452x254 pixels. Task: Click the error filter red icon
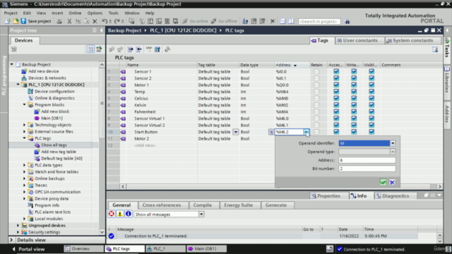coord(112,214)
